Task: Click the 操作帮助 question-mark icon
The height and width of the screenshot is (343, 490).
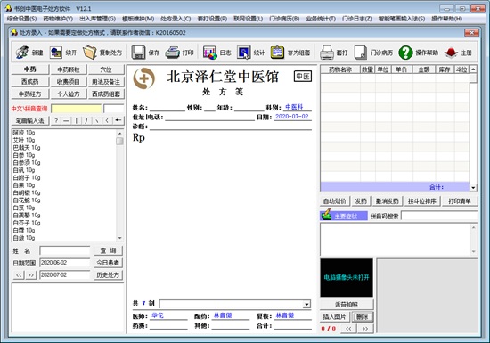Action: [x=405, y=53]
